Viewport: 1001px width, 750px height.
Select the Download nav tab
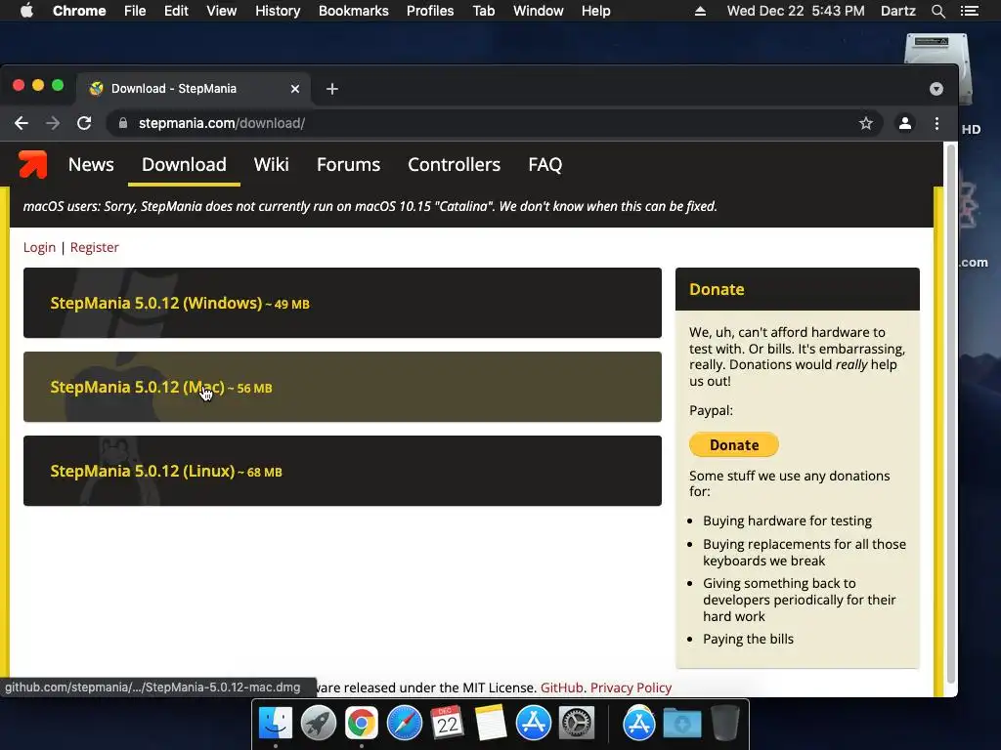point(184,164)
